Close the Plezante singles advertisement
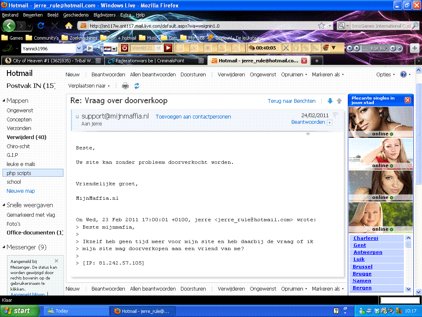The height and width of the screenshot is (317, 422). point(408,100)
